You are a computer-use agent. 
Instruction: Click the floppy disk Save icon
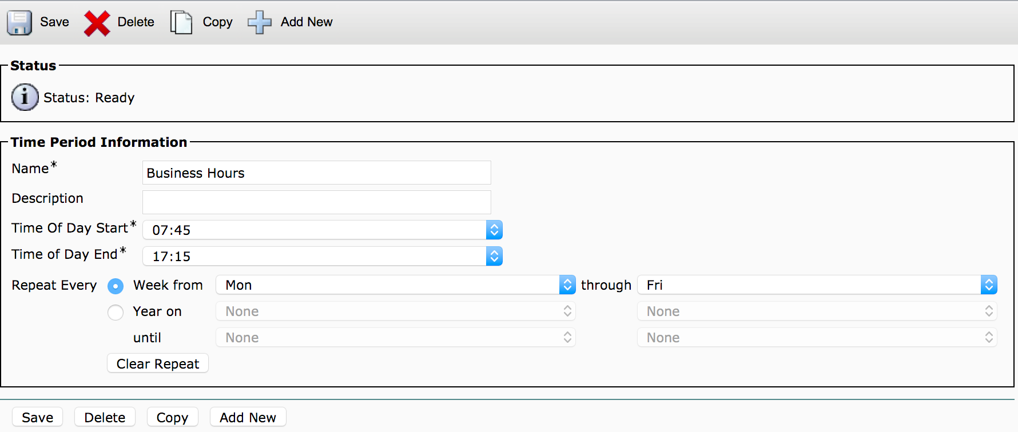click(x=19, y=22)
